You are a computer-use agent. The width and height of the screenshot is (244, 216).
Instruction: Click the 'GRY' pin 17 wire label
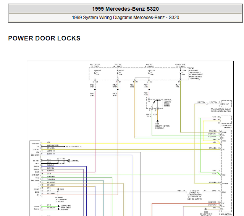tap(49, 191)
